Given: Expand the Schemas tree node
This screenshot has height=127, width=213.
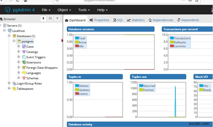Looking at the screenshot, I should click(18, 78).
